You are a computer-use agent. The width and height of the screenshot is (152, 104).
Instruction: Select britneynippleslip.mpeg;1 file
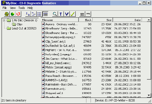60,37
